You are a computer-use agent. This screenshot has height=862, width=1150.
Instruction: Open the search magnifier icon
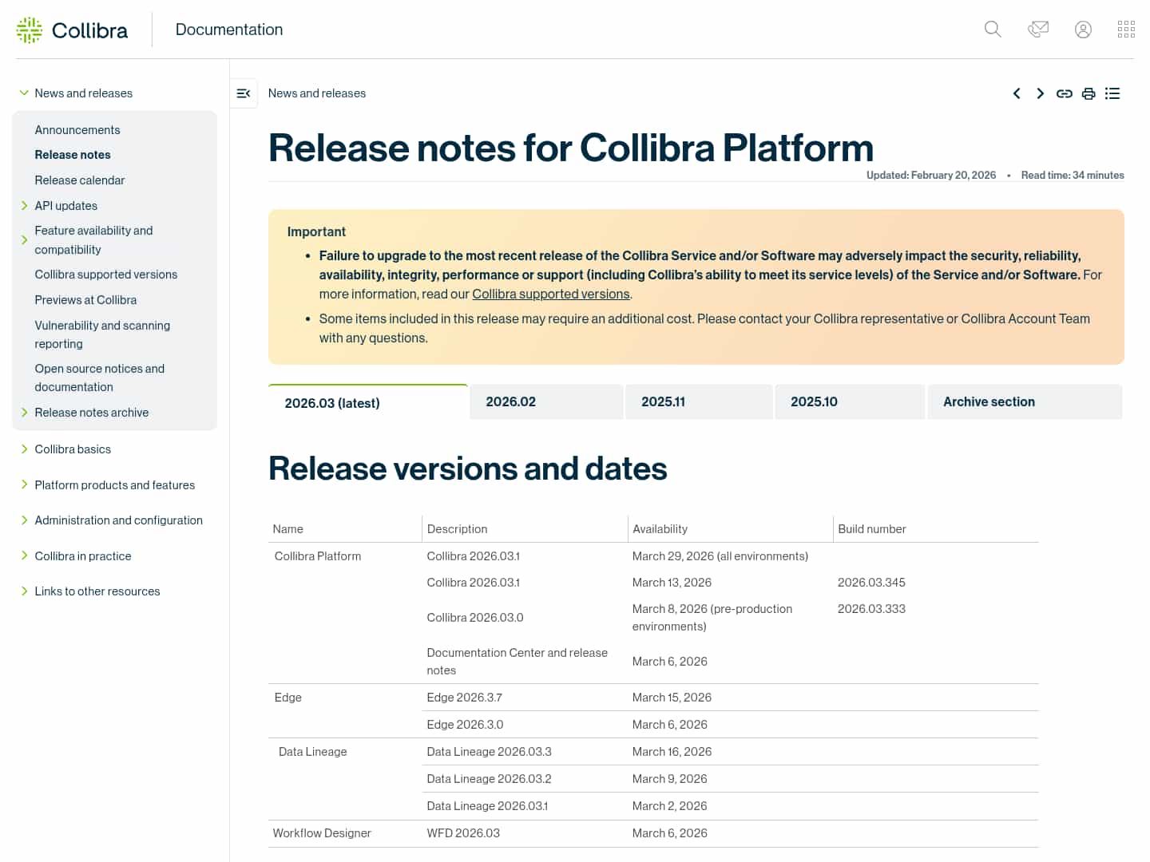pyautogui.click(x=993, y=30)
